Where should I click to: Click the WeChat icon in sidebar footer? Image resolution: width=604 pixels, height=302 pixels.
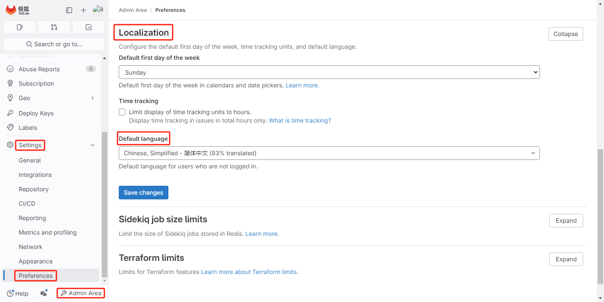43,293
